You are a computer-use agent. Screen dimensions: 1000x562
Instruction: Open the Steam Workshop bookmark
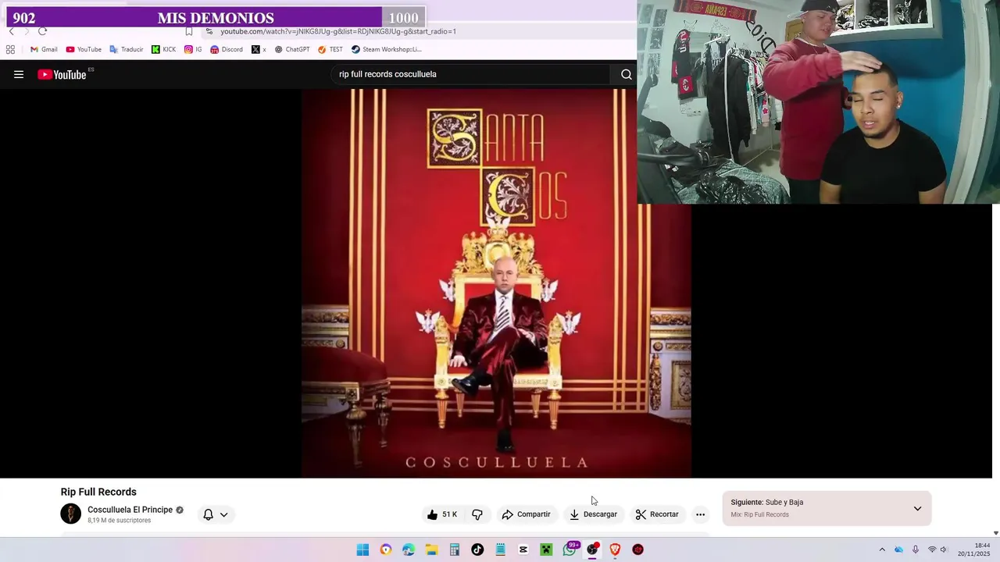click(x=387, y=49)
